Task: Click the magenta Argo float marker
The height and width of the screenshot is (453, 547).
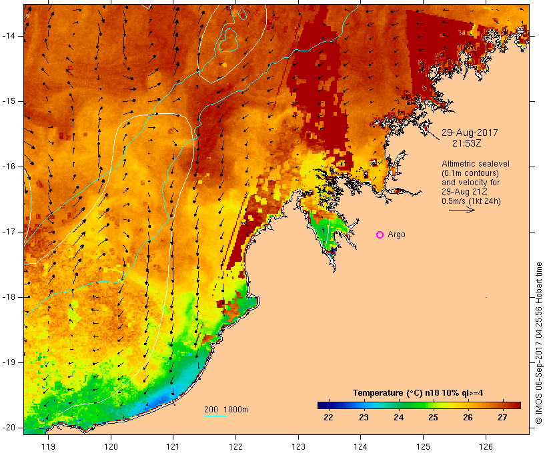Action: 380,235
